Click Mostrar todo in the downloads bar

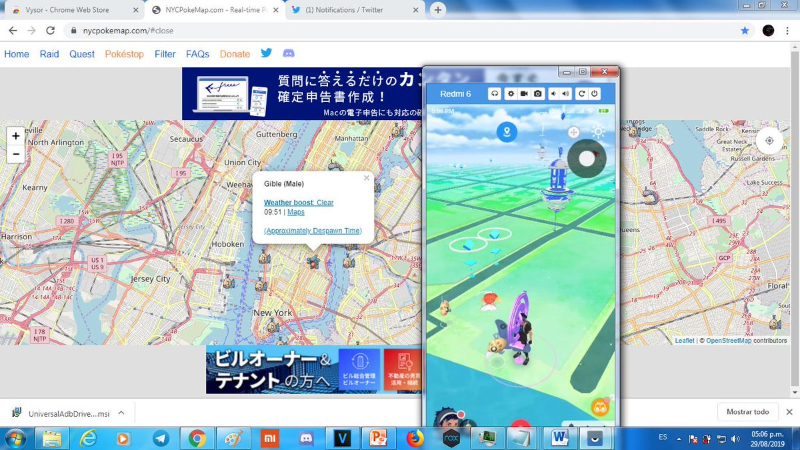coord(747,411)
